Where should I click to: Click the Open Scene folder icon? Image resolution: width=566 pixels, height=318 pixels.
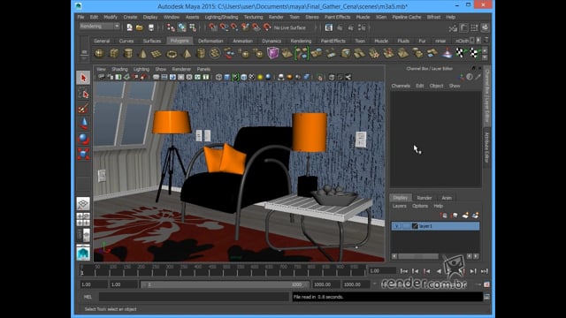tap(140, 27)
